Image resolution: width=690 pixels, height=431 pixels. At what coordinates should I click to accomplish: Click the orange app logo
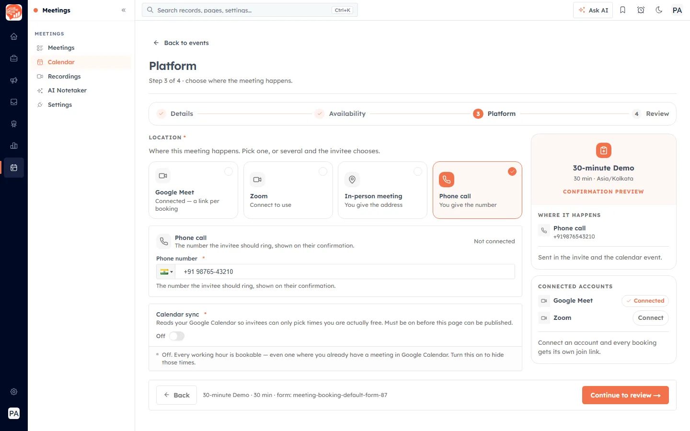[x=14, y=12]
